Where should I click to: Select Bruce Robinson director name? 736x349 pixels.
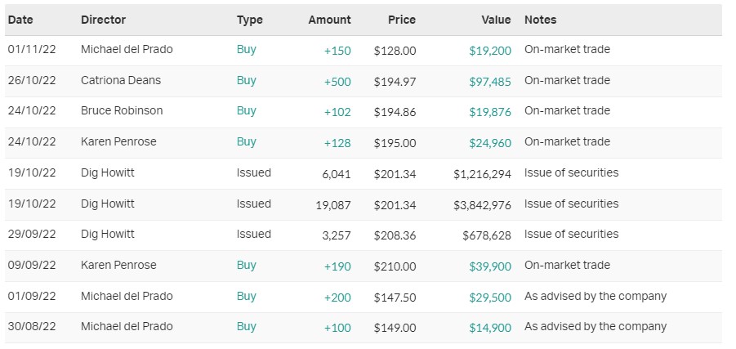(122, 110)
